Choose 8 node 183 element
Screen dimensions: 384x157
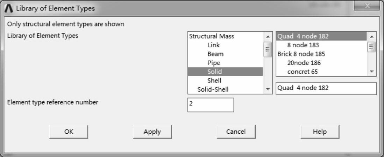coord(303,45)
